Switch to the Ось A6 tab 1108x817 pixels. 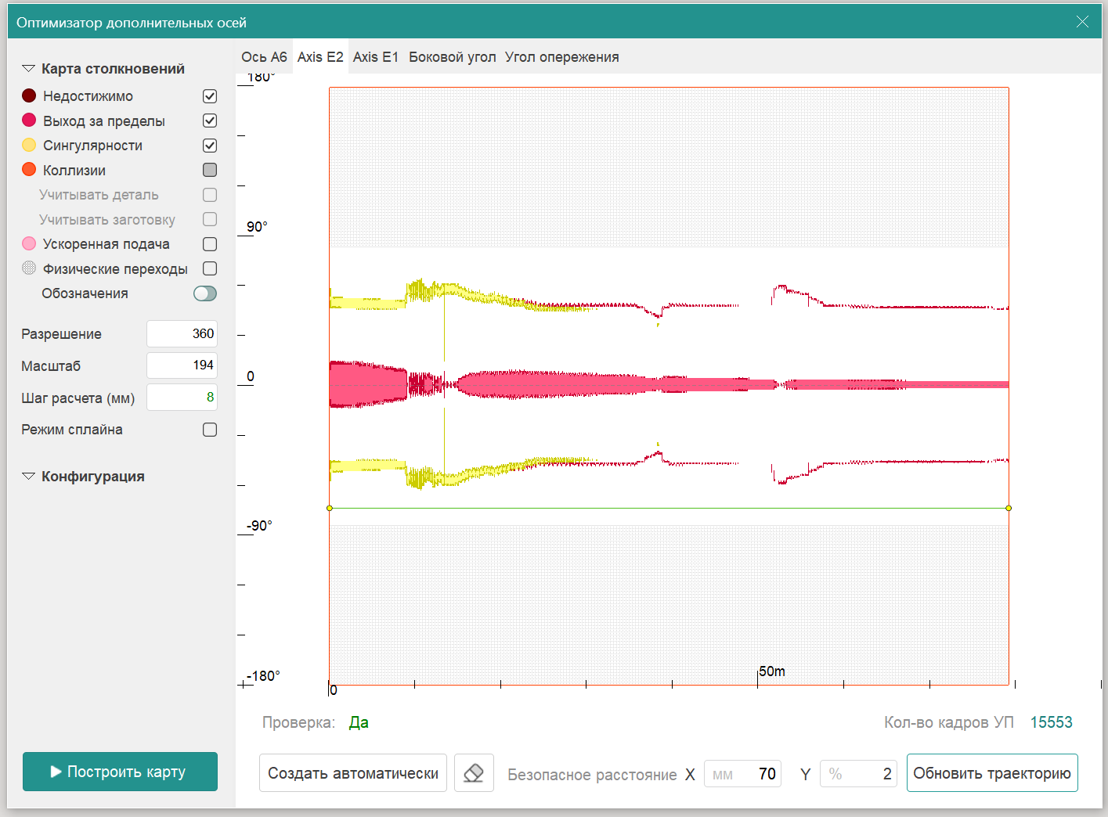coord(264,57)
